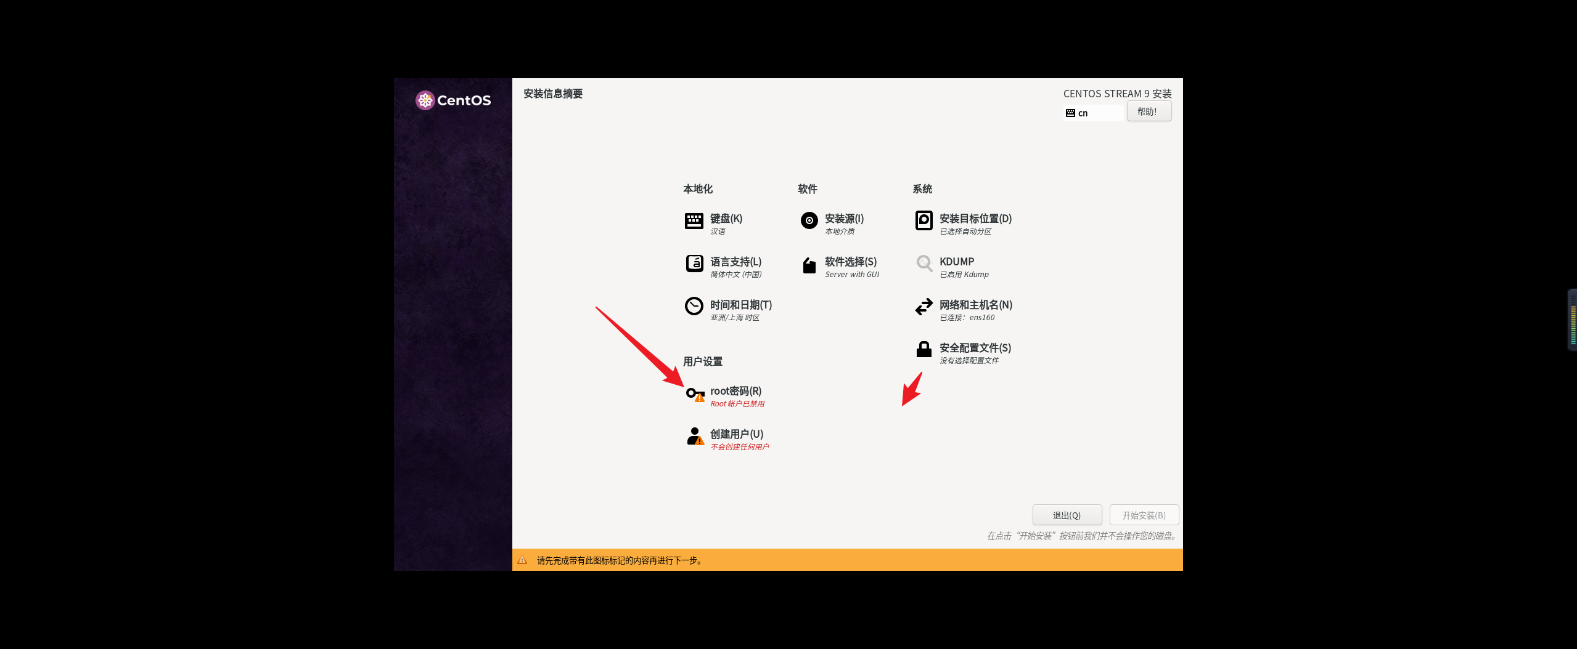
Task: Click the 用户设置 section heading
Action: point(703,361)
